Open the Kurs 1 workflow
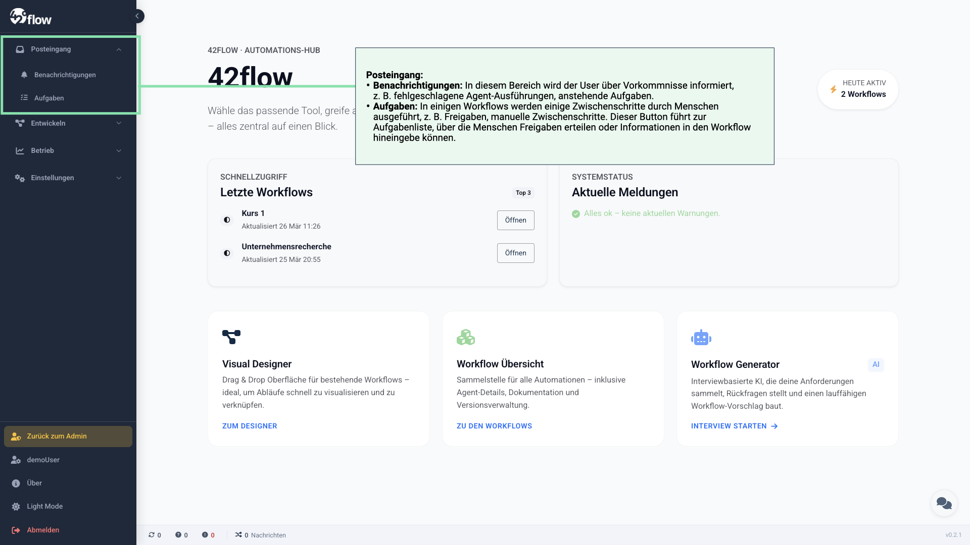 (515, 220)
